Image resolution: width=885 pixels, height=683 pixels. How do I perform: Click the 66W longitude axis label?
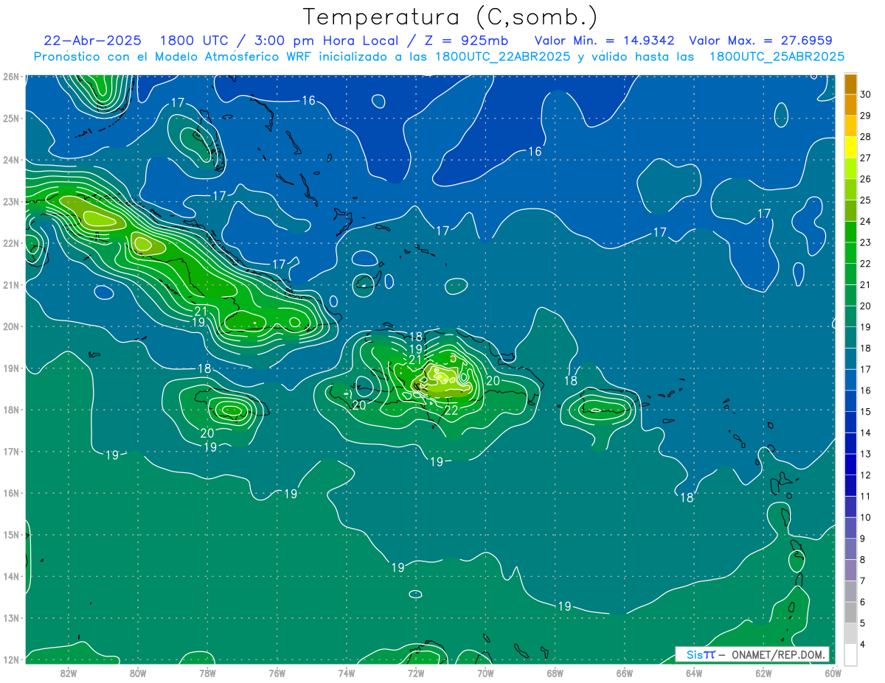(624, 673)
